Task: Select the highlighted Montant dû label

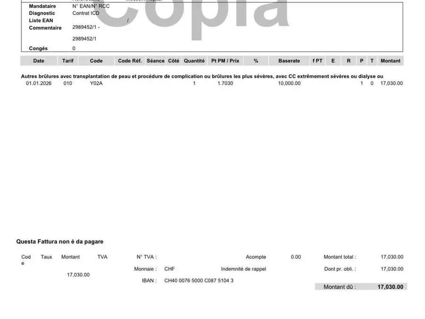Action: point(340,287)
